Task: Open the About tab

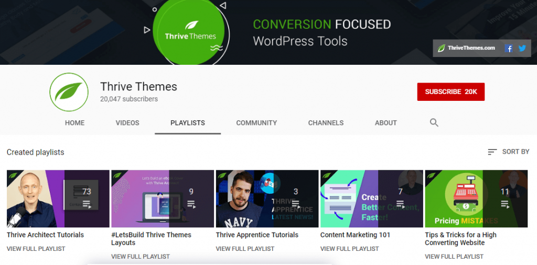Action: tap(385, 123)
